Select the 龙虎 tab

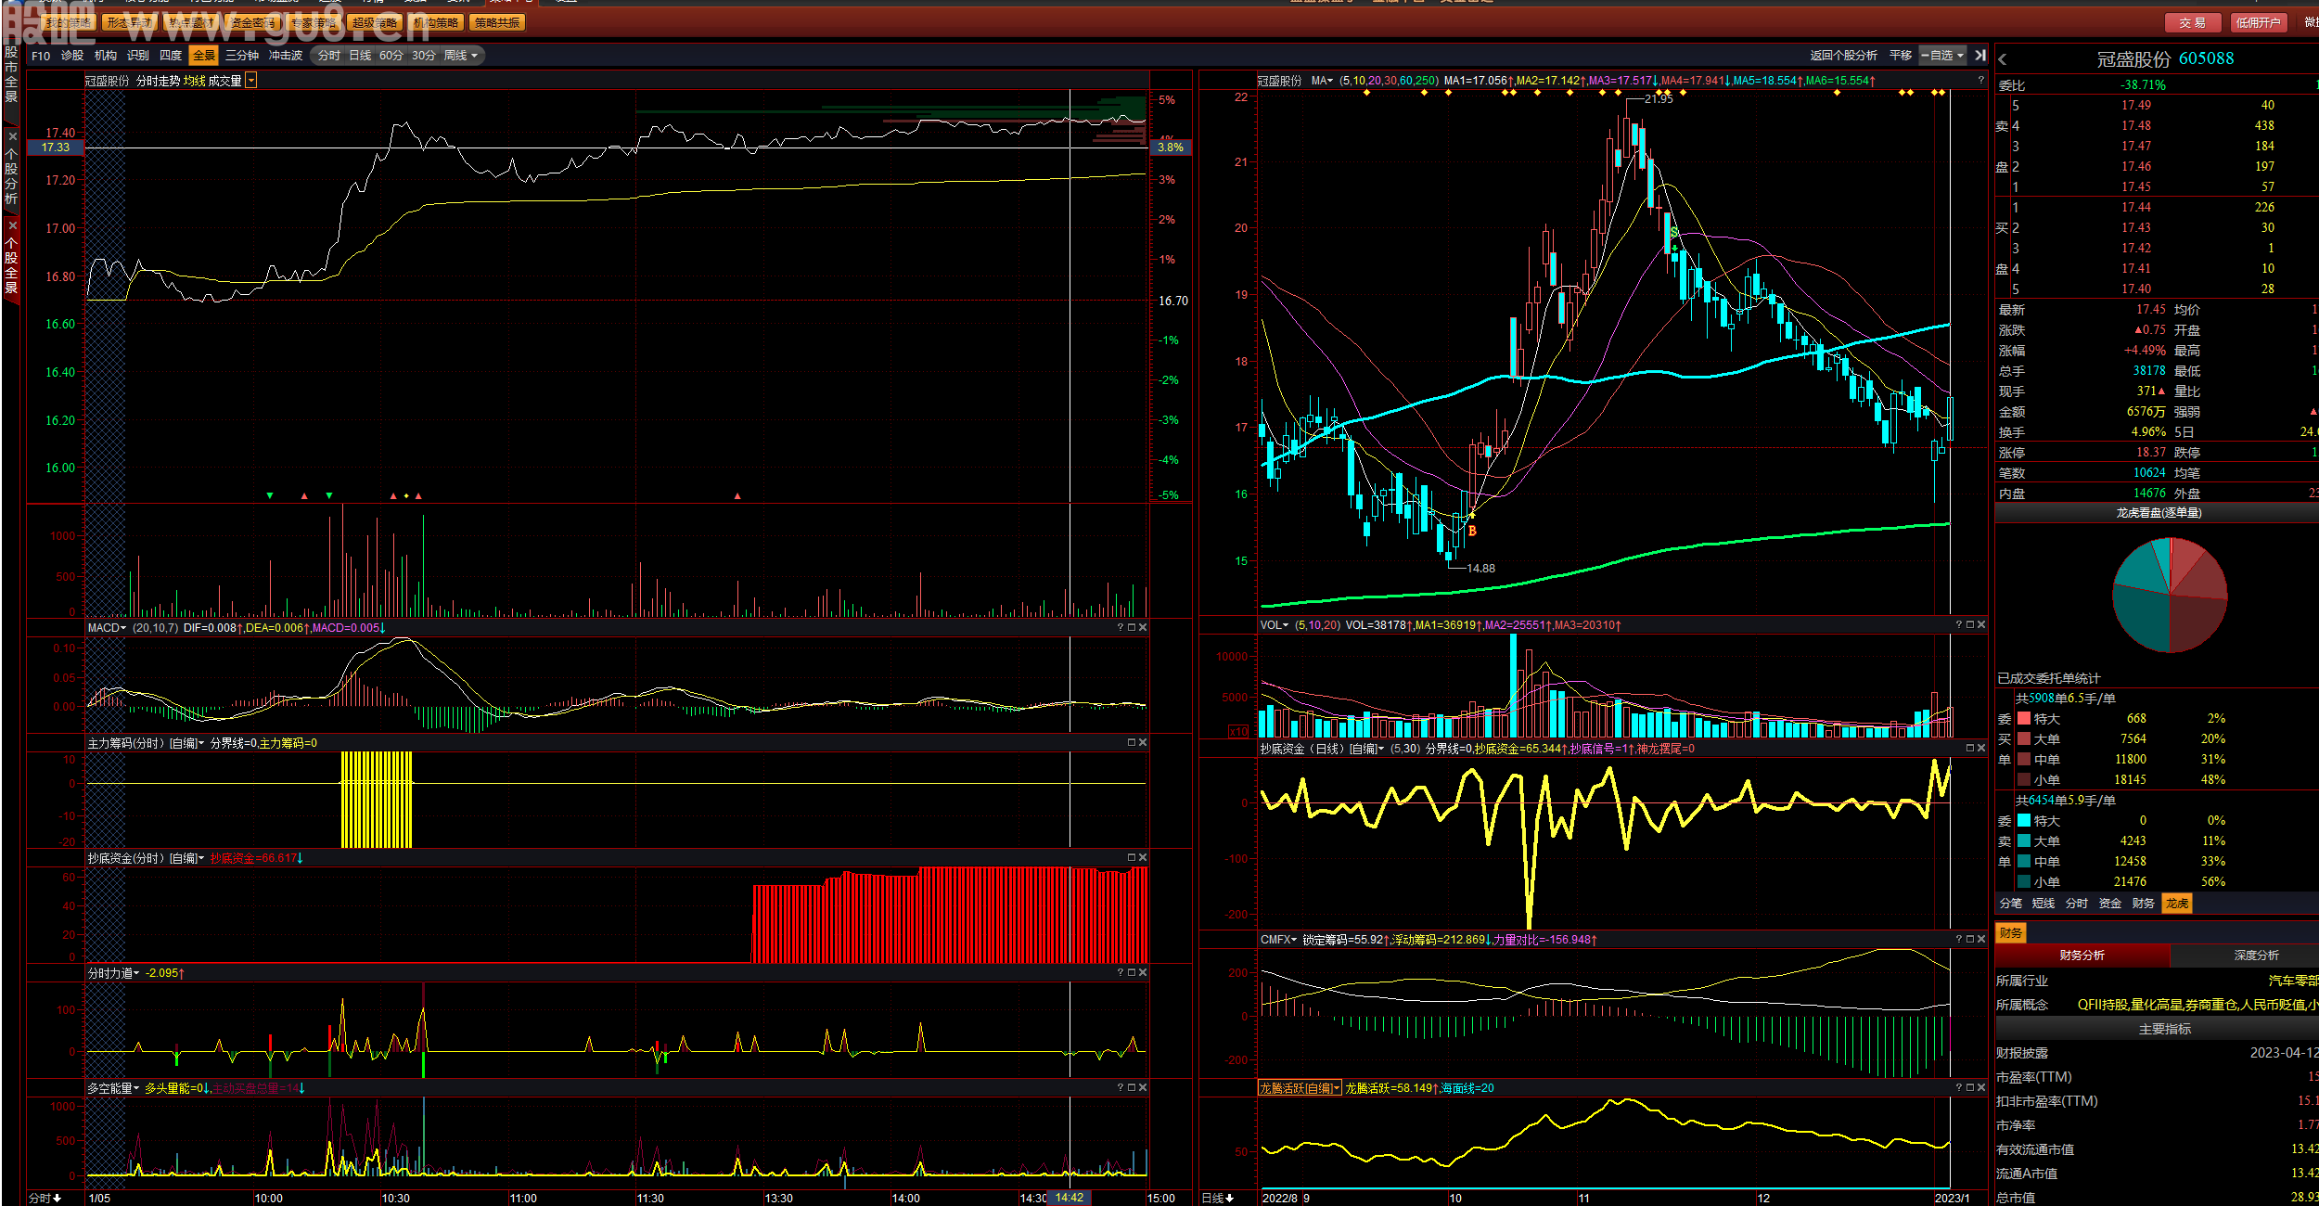tap(2176, 904)
